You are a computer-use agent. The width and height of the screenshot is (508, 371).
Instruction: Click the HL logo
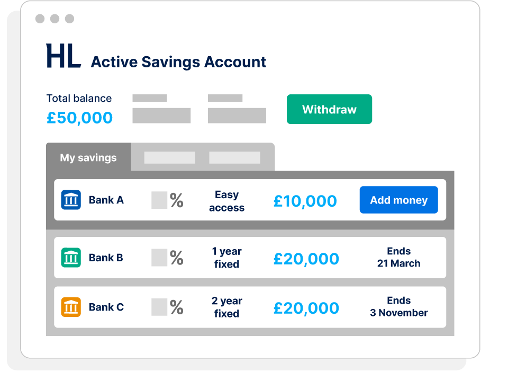[63, 56]
